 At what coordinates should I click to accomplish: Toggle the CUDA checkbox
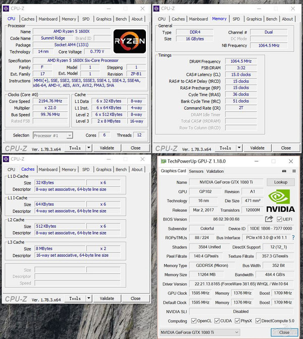pyautogui.click(x=217, y=321)
